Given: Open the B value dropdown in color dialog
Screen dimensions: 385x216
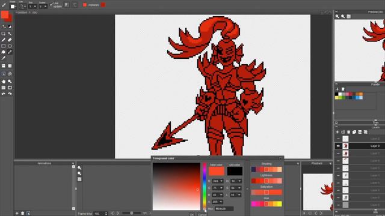Looking at the screenshot, I should click(221, 195).
